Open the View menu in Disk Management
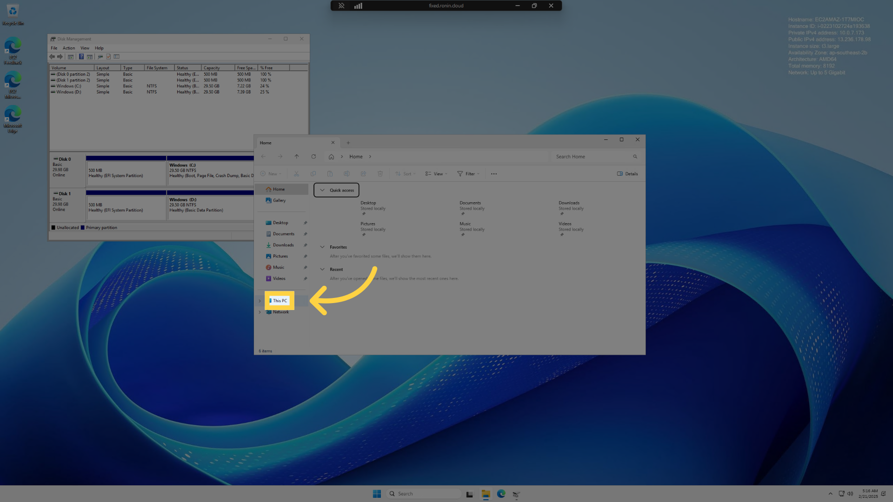 [x=85, y=48]
